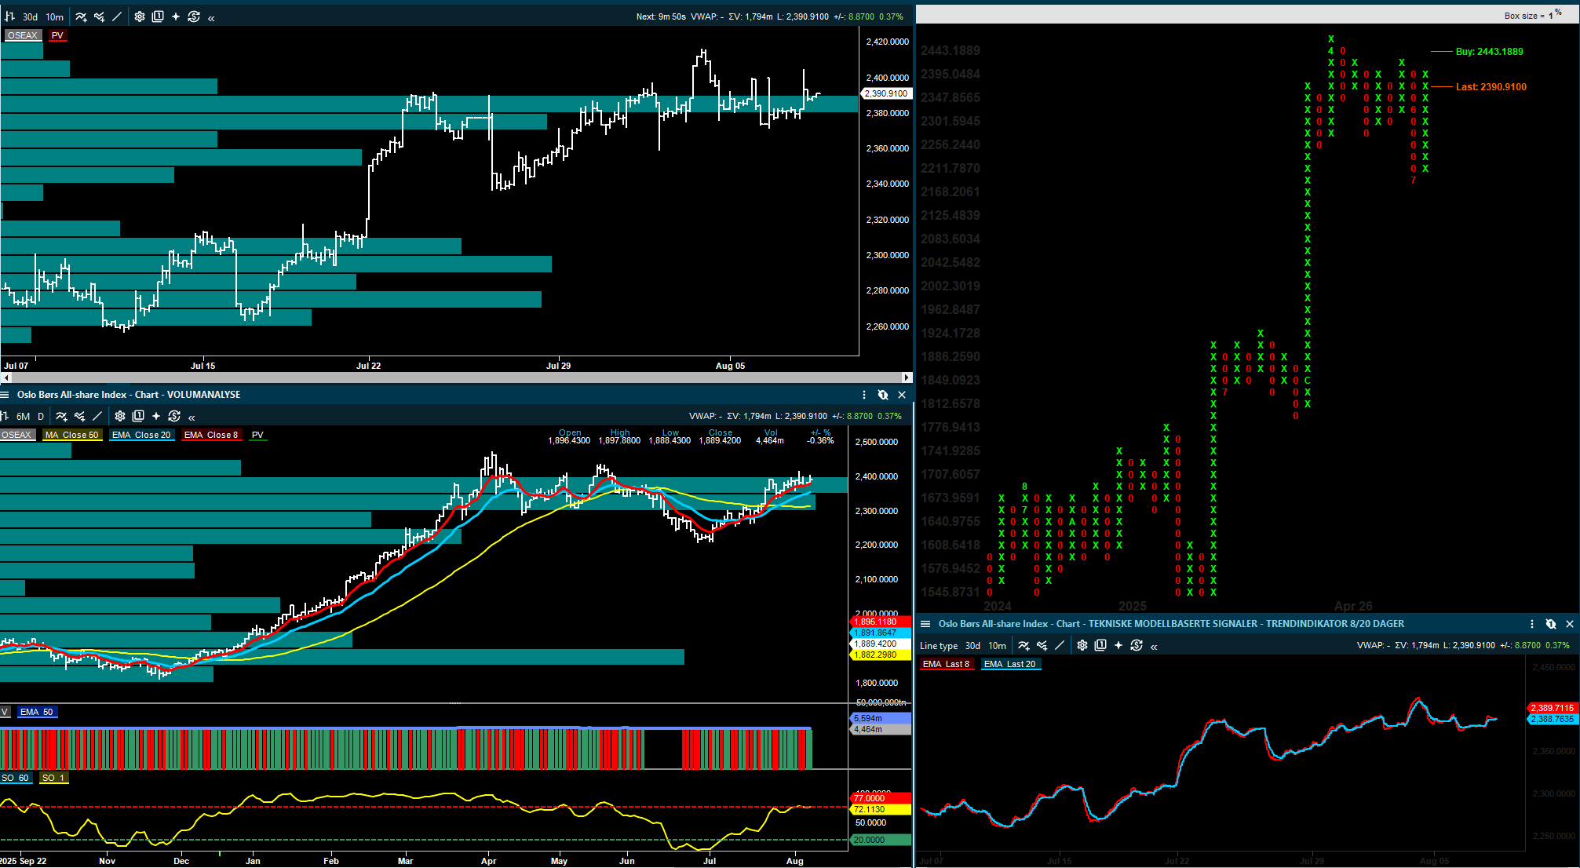The width and height of the screenshot is (1580, 868).
Task: Toggle the PV study label in the top chart
Action: [x=57, y=35]
